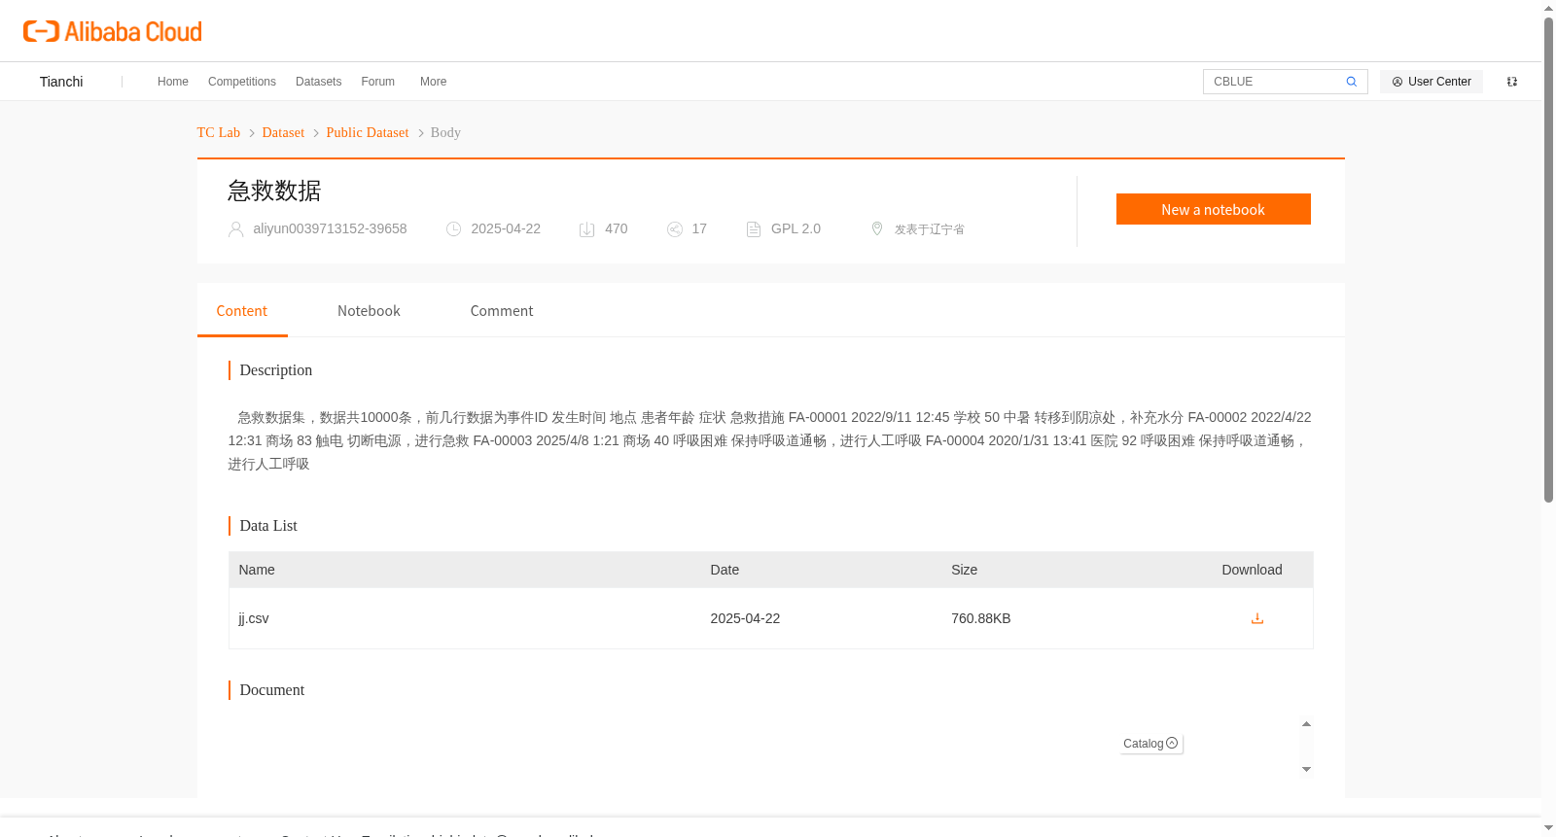The image size is (1556, 837).
Task: Click the GPL 2.0 license text
Action: pyautogui.click(x=796, y=228)
